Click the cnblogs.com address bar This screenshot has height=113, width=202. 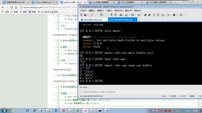[48, 8]
